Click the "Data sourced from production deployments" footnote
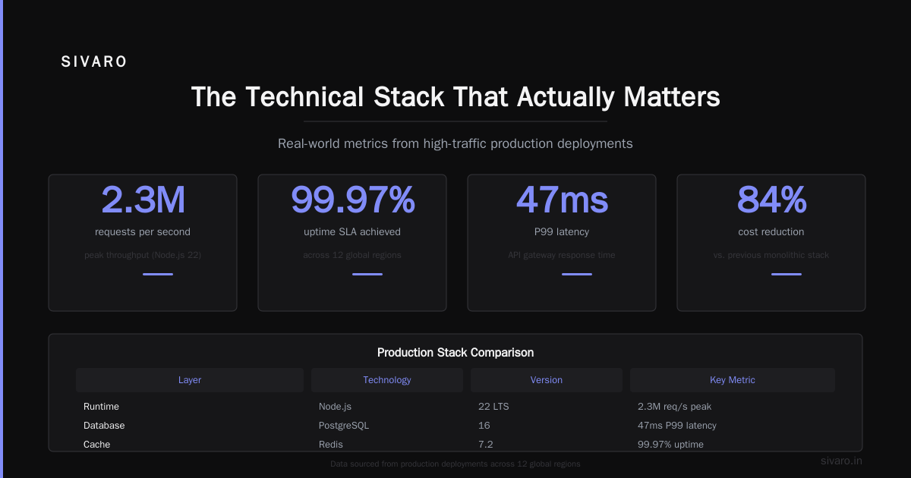Viewport: 911px width, 478px height. [x=455, y=464]
